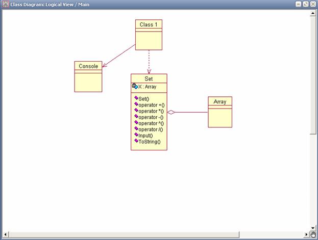The height and width of the screenshot is (240, 318).
Task: Click the pan hand icon in the bottom corner
Action: click(313, 234)
